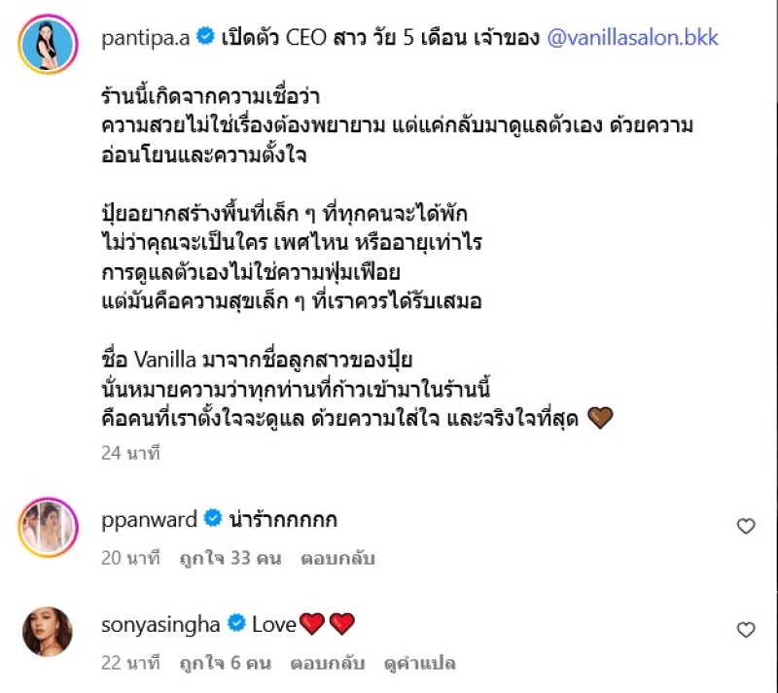The image size is (778, 693).
Task: View sonyasingha's profile photo
Action: tap(48, 632)
